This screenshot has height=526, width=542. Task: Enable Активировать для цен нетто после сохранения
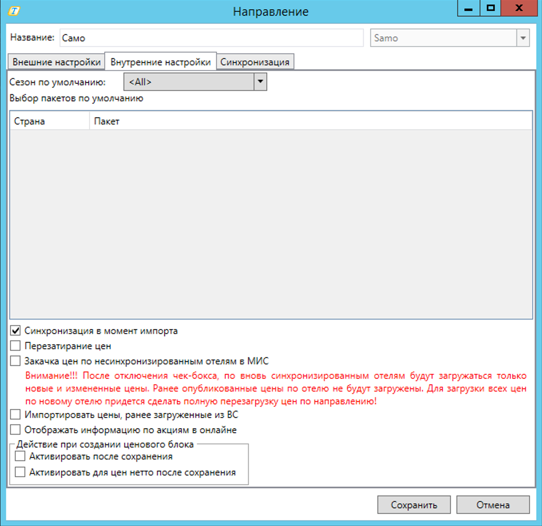click(20, 472)
